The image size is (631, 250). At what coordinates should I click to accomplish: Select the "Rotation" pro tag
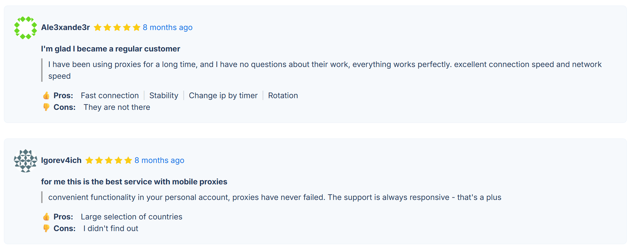(x=283, y=96)
